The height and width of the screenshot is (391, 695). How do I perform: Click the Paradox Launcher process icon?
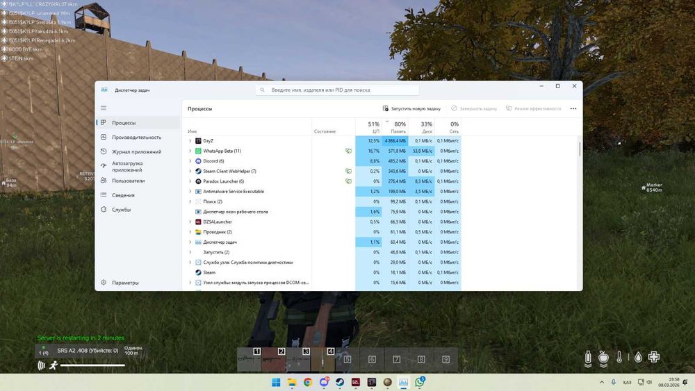(x=198, y=181)
